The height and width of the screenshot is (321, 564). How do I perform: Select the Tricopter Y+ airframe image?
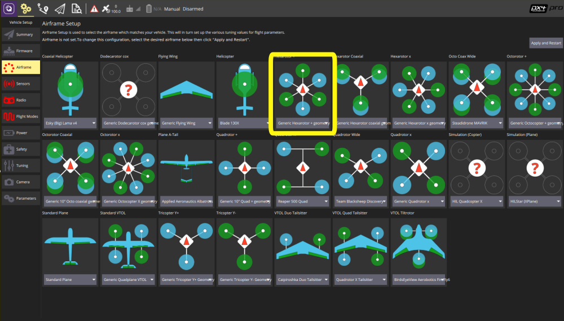[x=186, y=246]
